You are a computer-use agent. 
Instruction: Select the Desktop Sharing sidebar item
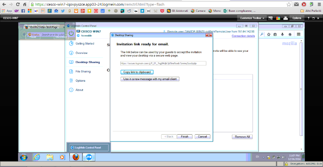tap(88, 62)
